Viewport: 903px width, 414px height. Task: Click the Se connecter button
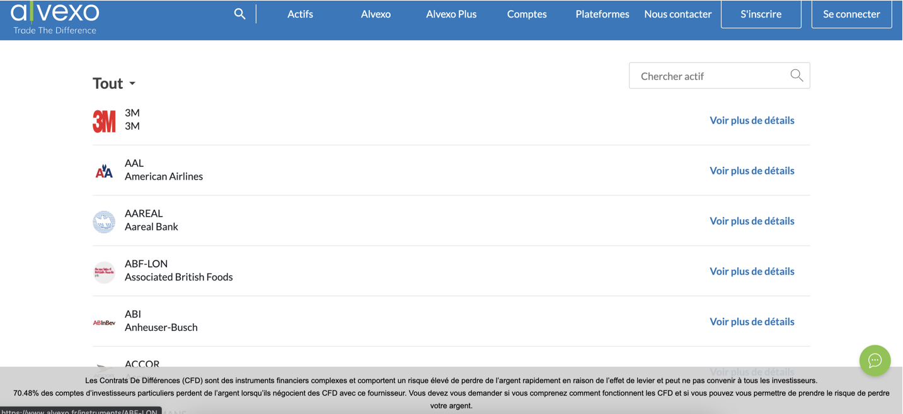851,13
